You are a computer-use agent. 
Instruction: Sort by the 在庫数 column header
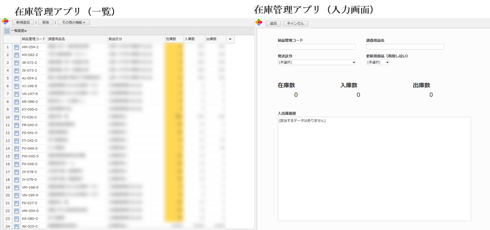click(x=171, y=39)
